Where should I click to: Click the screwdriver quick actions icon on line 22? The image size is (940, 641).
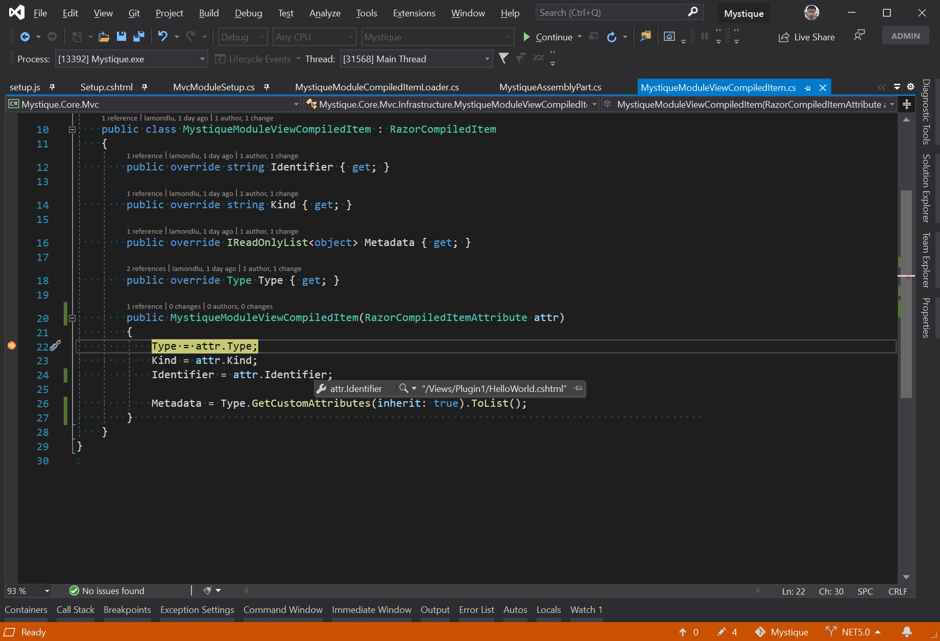click(55, 346)
